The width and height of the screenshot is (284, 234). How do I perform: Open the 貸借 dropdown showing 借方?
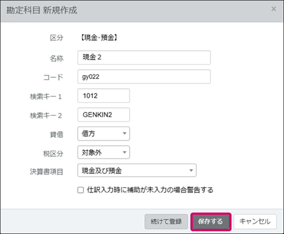(x=103, y=134)
